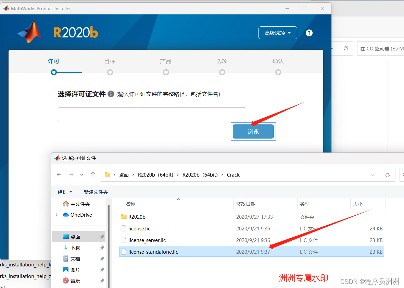Image resolution: width=404 pixels, height=288 pixels.
Task: Open the 高级选项 dropdown
Action: tap(278, 33)
